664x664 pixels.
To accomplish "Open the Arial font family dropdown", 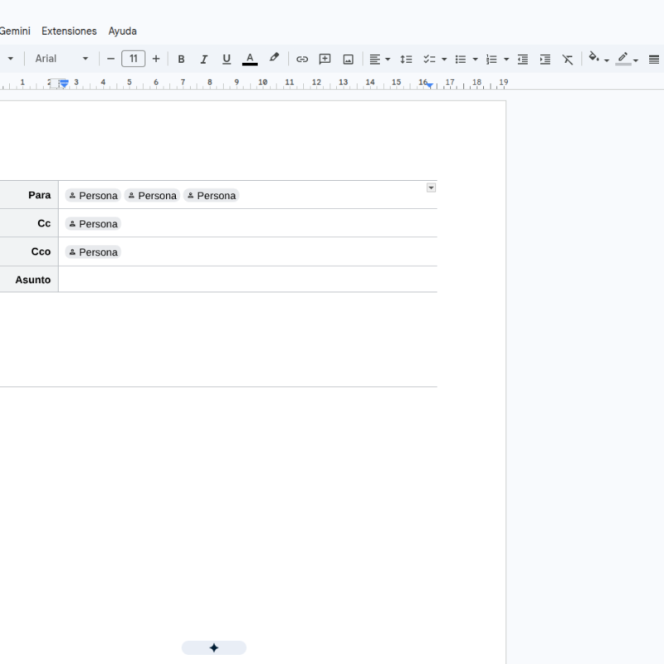I will [61, 58].
